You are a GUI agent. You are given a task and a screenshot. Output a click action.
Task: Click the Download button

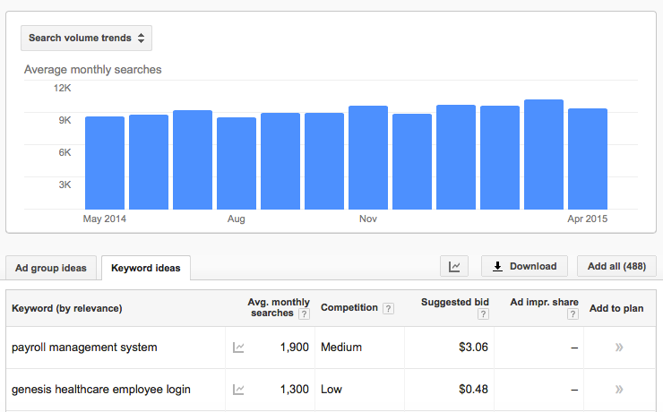click(x=524, y=266)
